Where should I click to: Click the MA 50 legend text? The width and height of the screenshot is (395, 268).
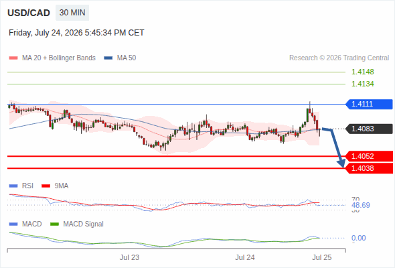coord(127,58)
